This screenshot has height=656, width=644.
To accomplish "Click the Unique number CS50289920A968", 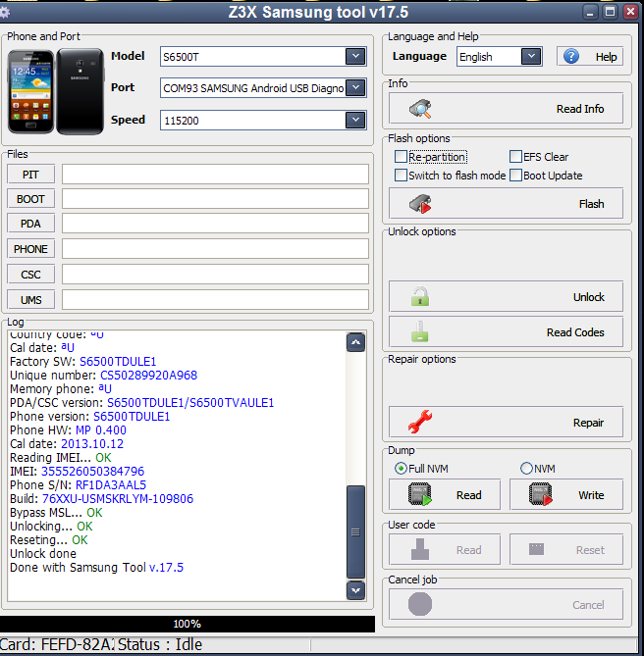I will (148, 375).
